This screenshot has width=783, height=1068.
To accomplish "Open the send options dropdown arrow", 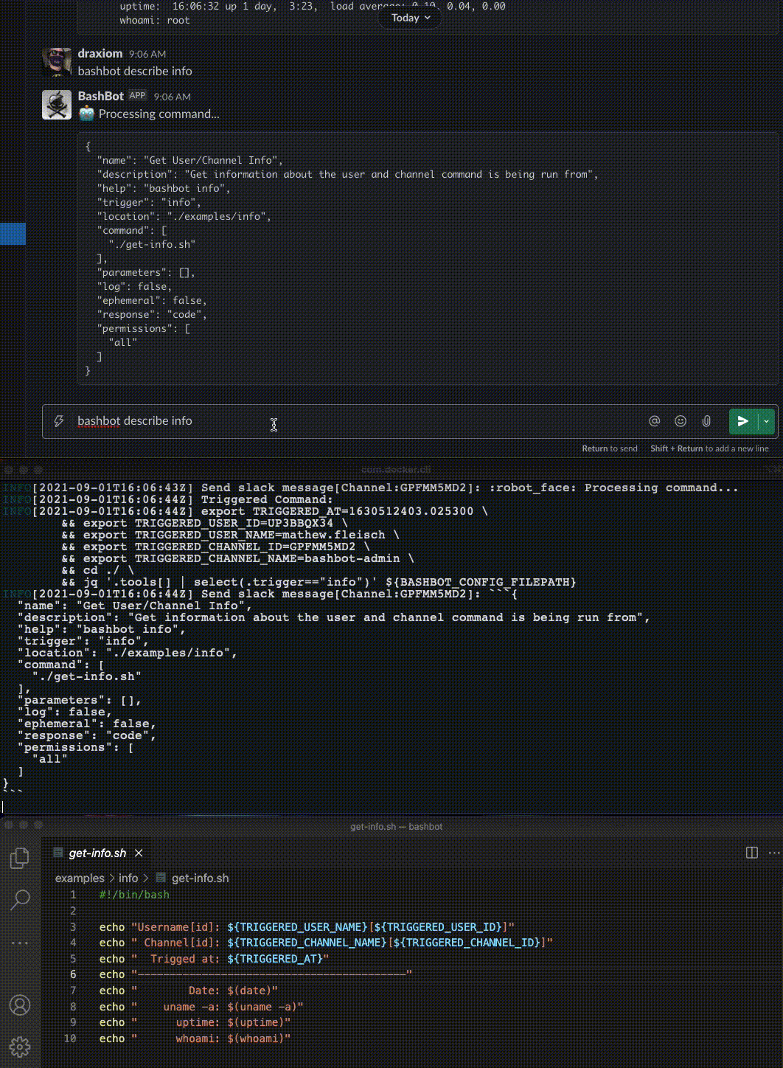I will (767, 421).
